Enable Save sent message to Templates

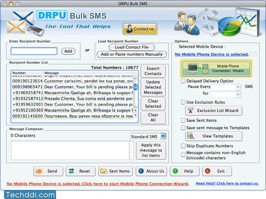click(x=183, y=128)
